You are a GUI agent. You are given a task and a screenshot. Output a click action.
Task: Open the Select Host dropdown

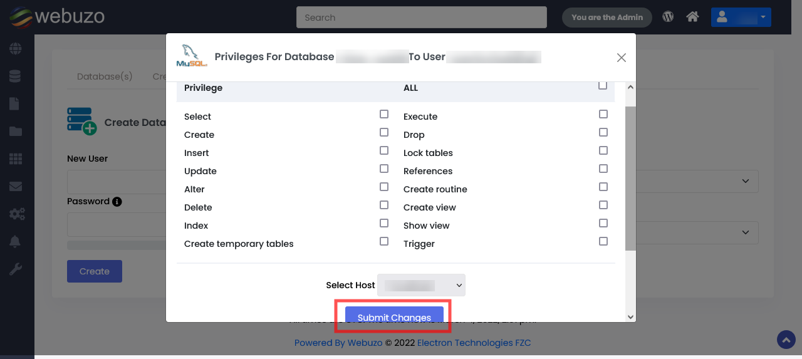click(421, 285)
